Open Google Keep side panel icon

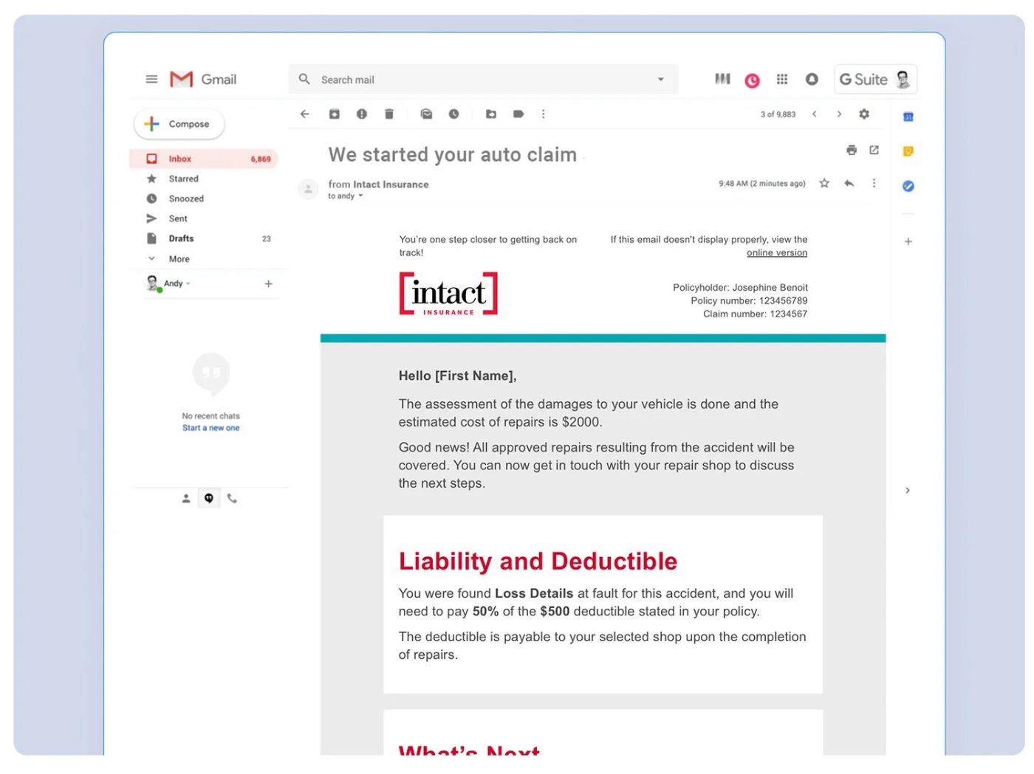(908, 151)
